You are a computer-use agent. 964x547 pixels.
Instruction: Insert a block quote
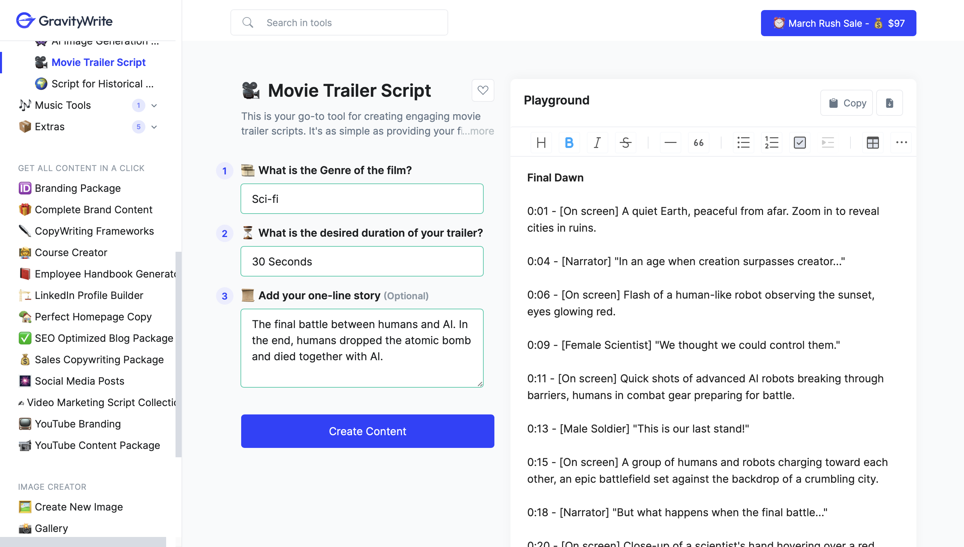click(698, 143)
